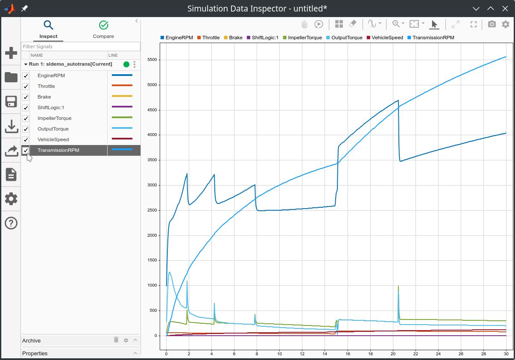Open Help question mark icon
Image resolution: width=515 pixels, height=360 pixels.
click(x=11, y=223)
